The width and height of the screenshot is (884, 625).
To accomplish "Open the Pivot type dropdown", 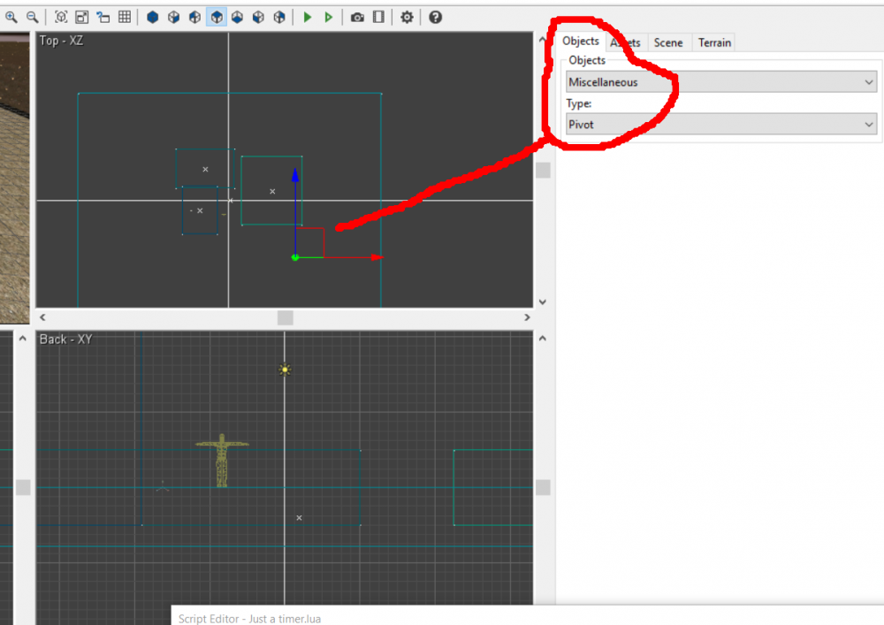I will [720, 125].
